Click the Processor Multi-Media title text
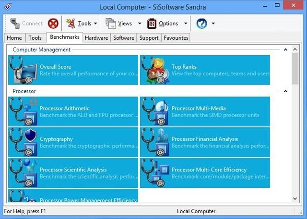Viewport: 307px width, 219px height. pyautogui.click(x=199, y=108)
